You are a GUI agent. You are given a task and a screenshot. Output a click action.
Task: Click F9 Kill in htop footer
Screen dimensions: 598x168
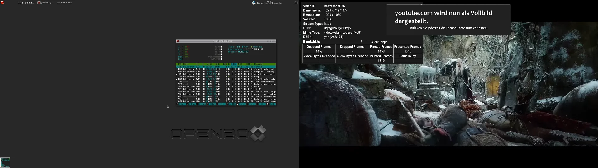[260, 104]
